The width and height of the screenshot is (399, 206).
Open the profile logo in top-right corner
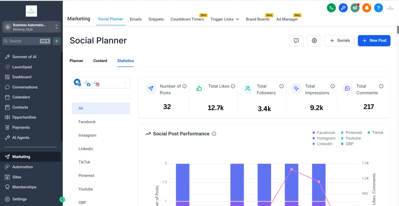coord(390,8)
